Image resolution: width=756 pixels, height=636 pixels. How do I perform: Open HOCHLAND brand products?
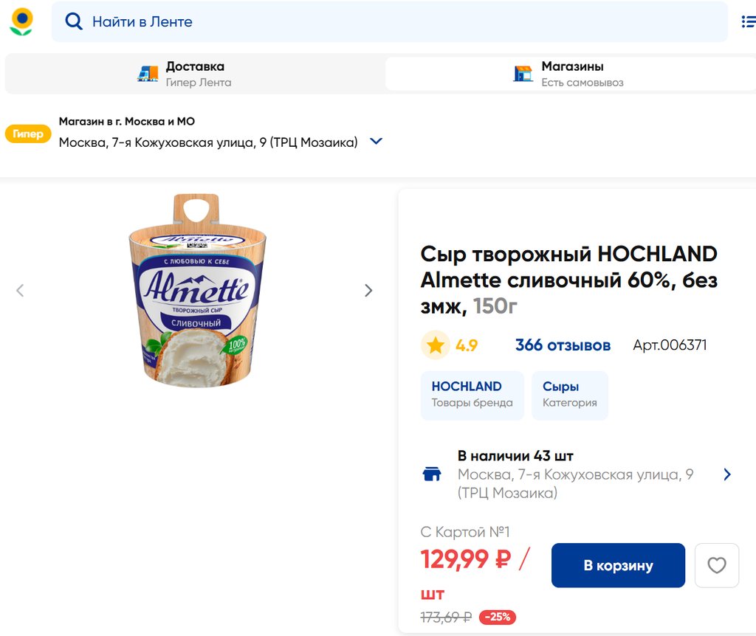tap(472, 395)
